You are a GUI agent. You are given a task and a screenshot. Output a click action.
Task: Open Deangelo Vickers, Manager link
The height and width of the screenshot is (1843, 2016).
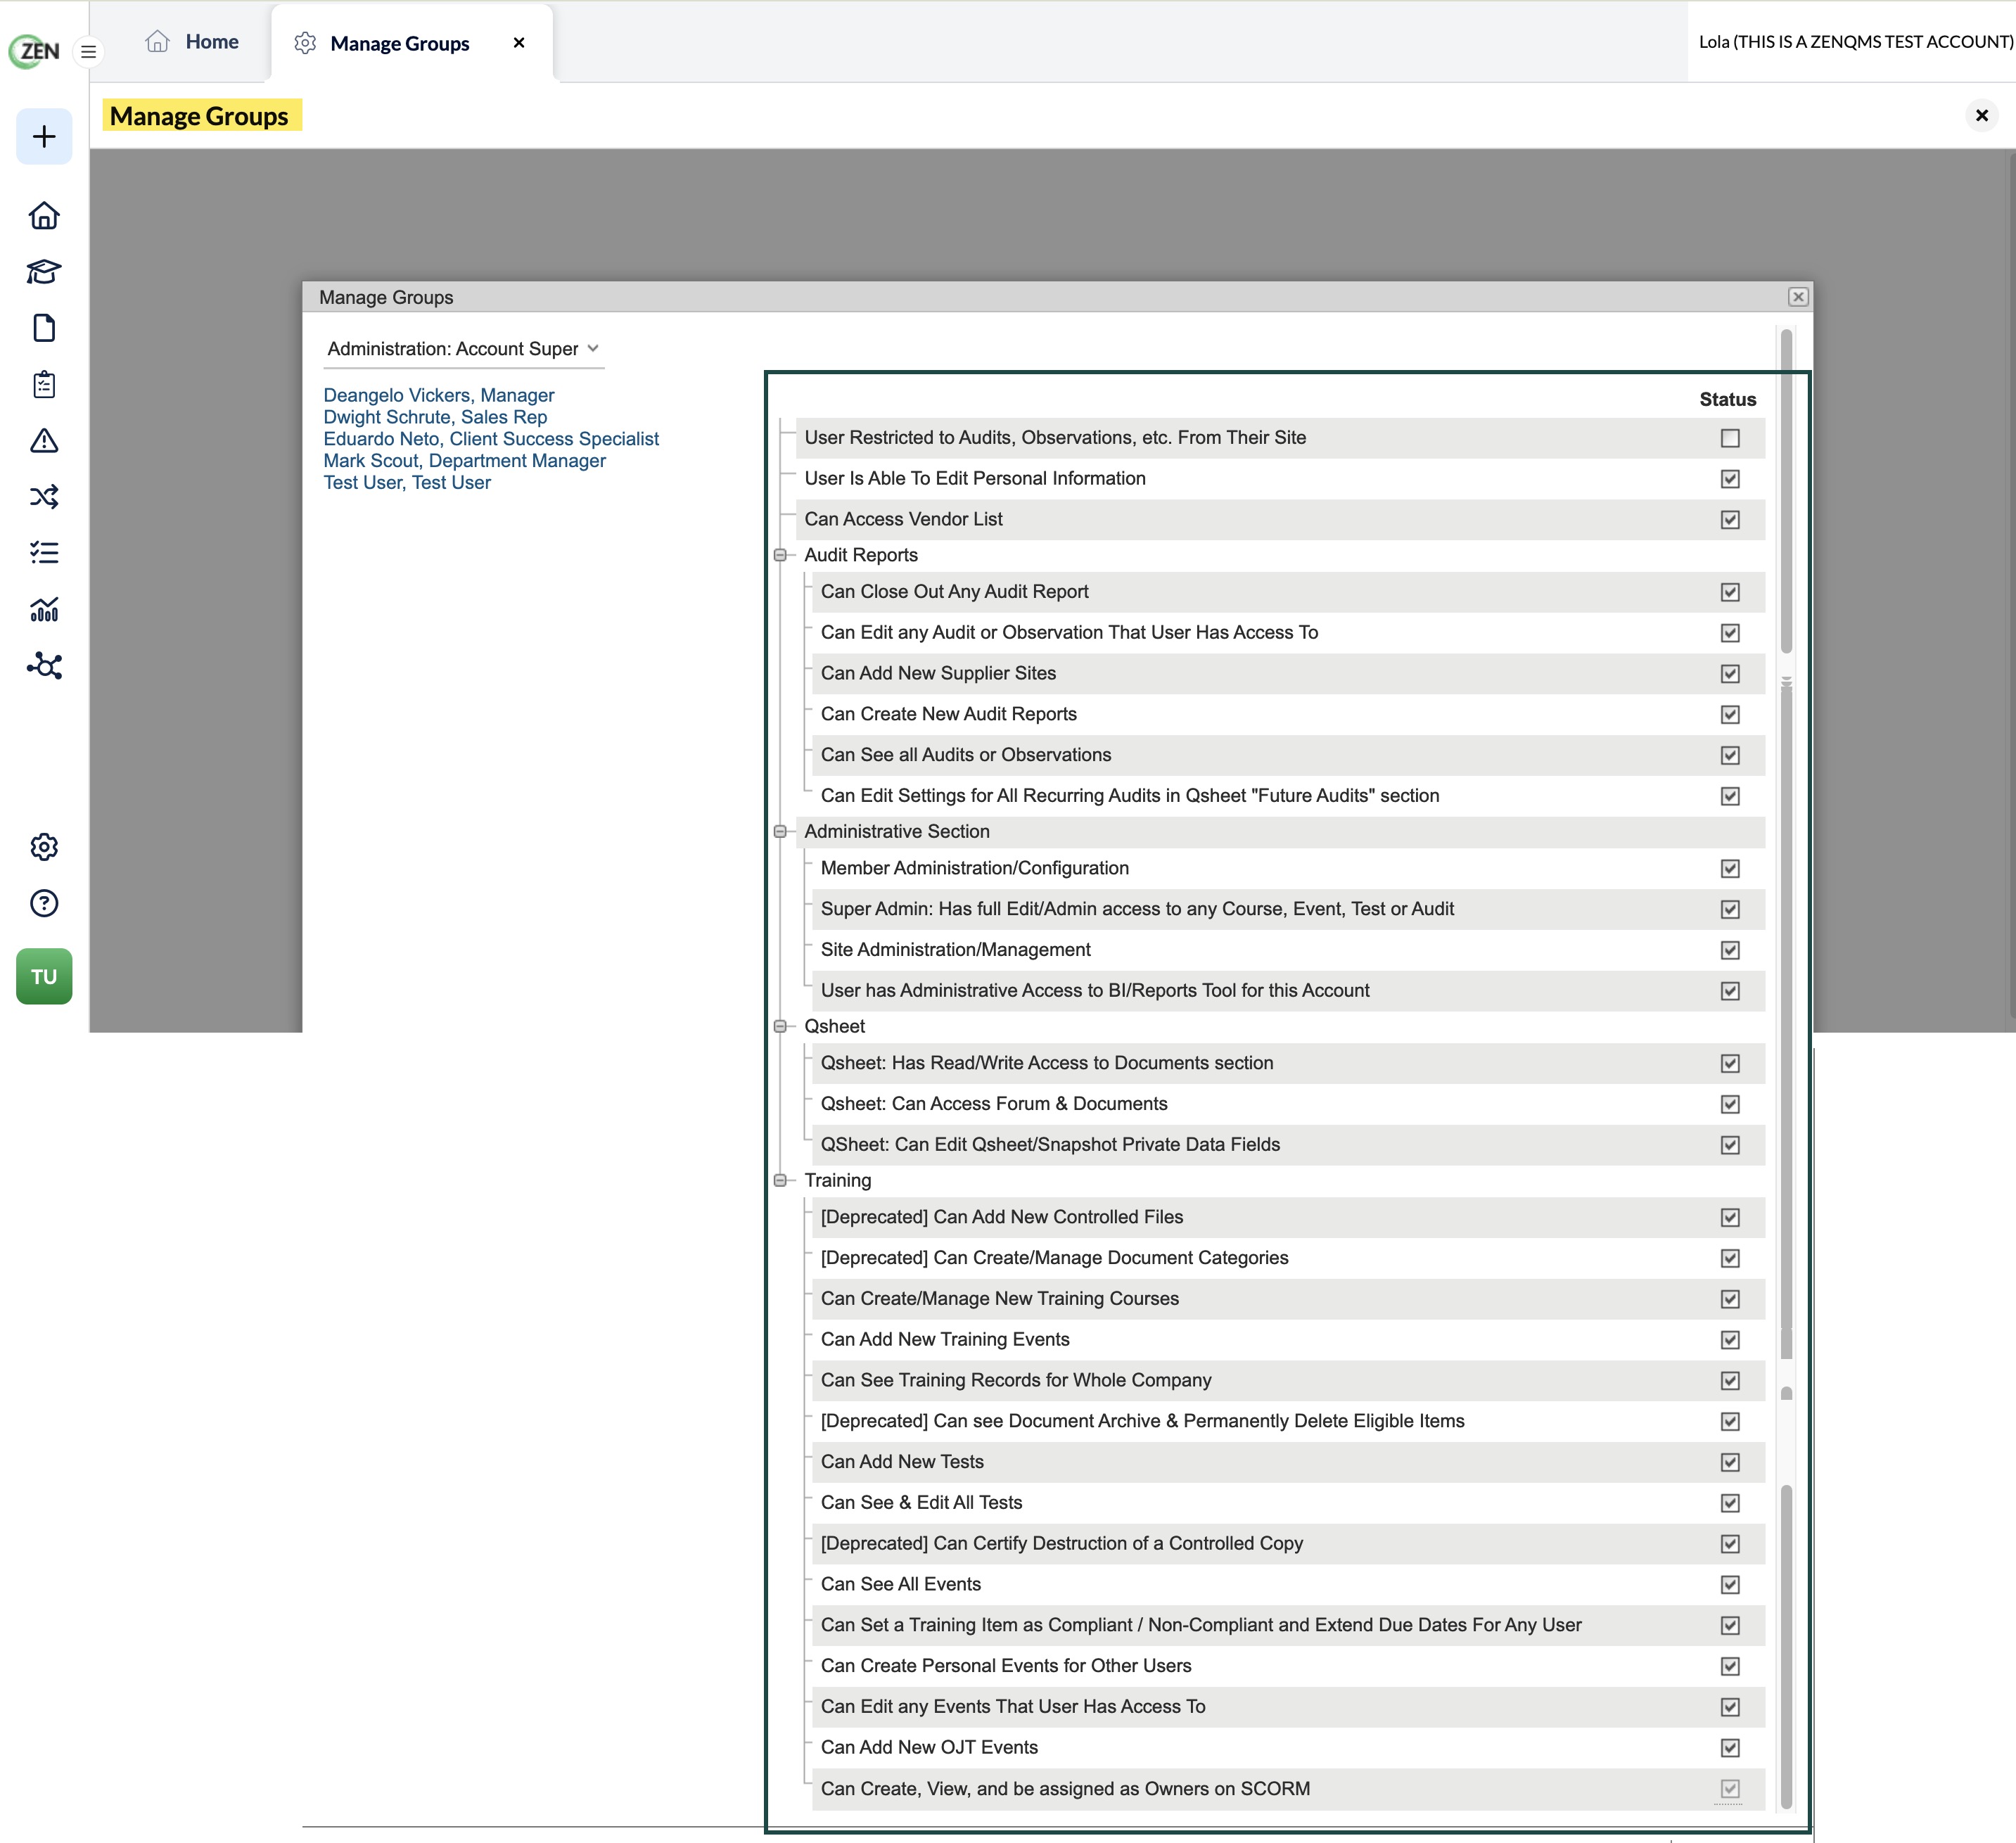point(438,395)
